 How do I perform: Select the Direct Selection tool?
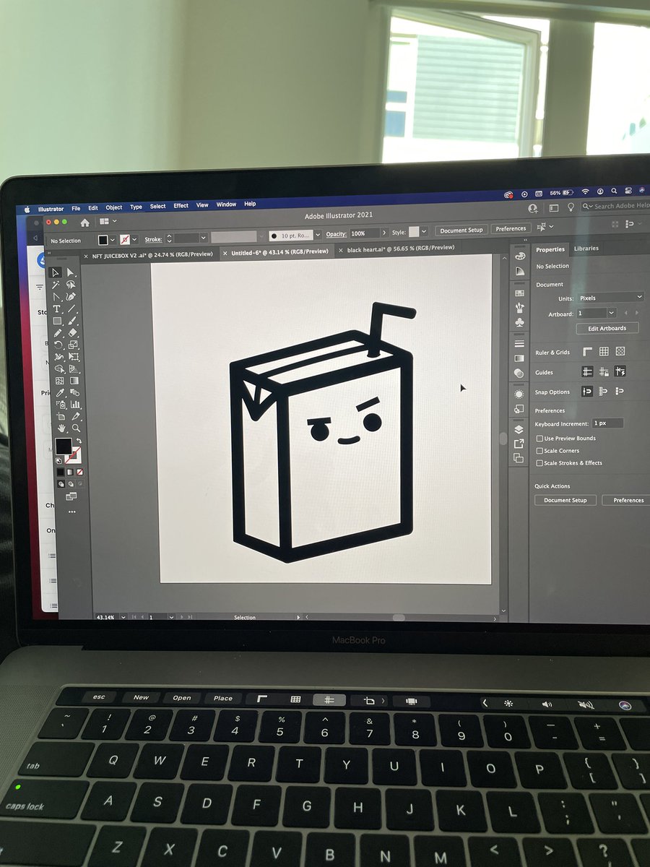[x=71, y=272]
